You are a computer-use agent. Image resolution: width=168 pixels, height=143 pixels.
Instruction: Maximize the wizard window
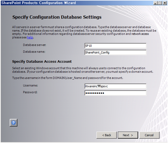[160, 3]
